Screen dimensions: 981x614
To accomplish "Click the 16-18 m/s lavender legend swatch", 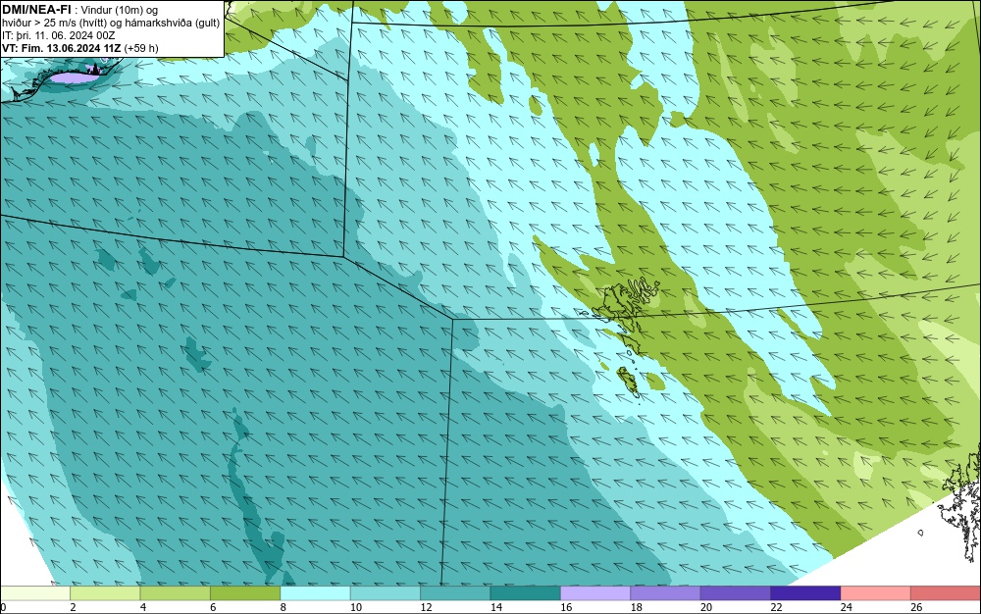I will (595, 593).
